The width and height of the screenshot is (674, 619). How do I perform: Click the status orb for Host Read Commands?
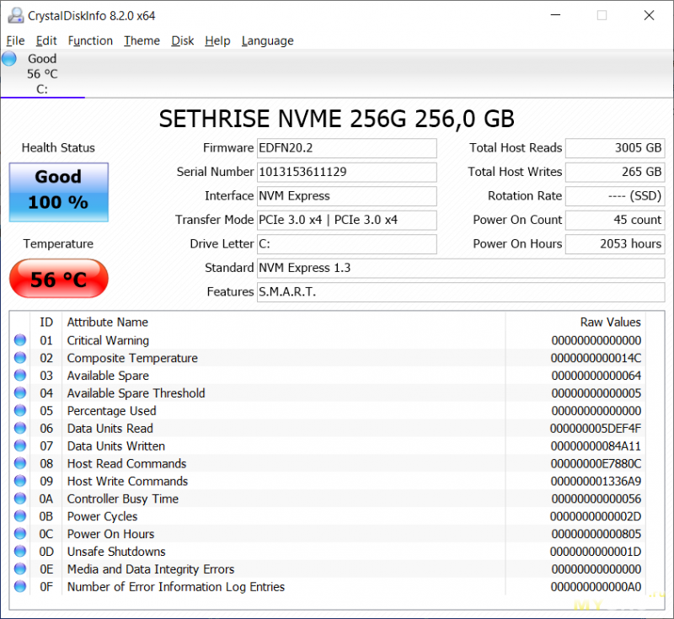point(19,463)
